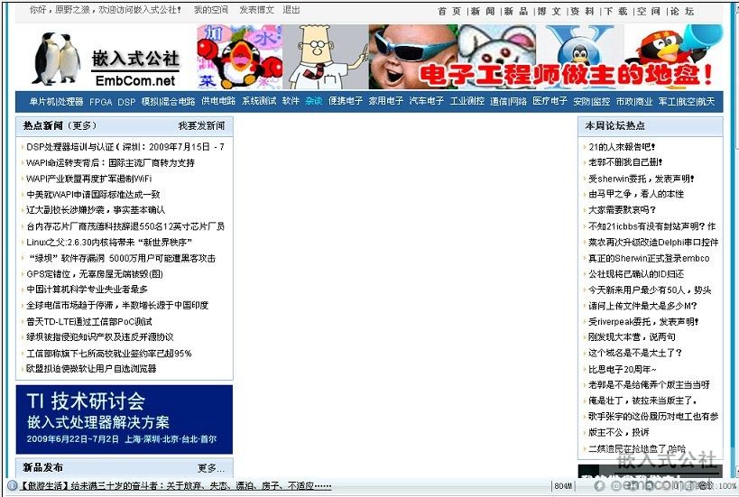This screenshot has width=739, height=497.
Task: Open 新品 in top navigation
Action: (x=516, y=12)
